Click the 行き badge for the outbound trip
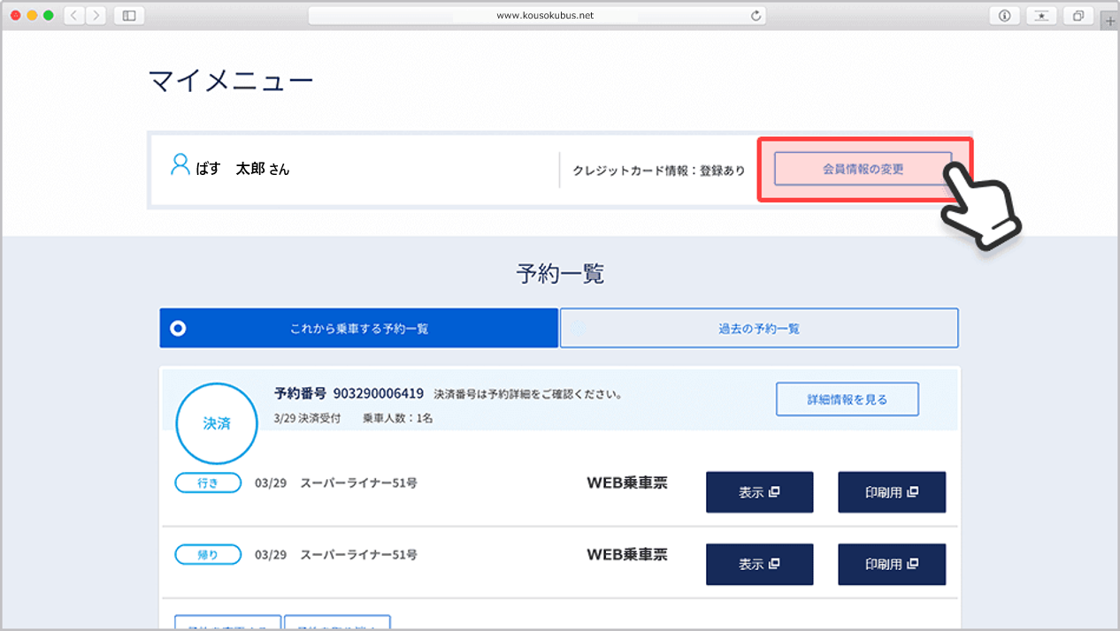Screen dimensions: 1120x631 point(208,482)
